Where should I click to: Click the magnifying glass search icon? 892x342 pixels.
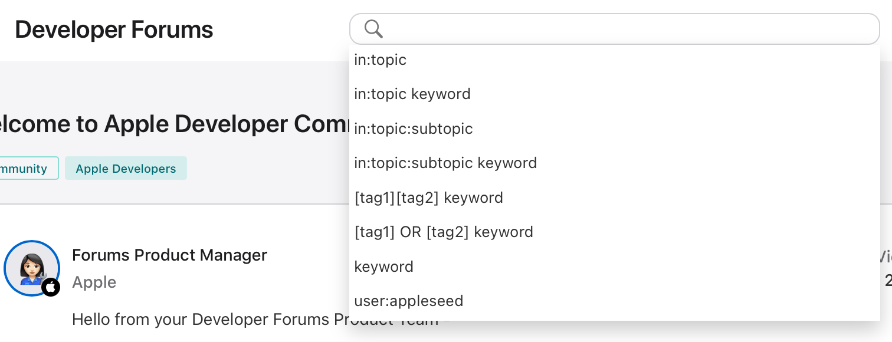373,28
